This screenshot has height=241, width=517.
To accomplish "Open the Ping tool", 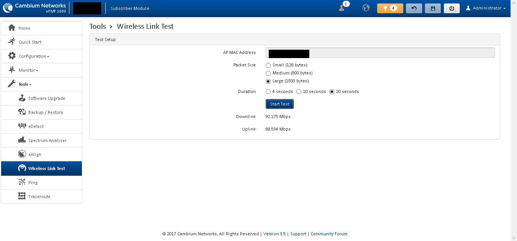I will point(41,183).
